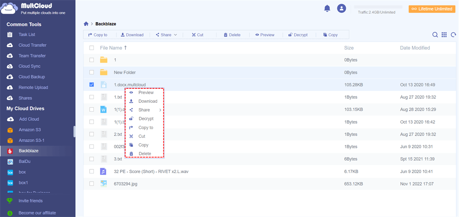Click the search magnifier icon
Viewport: 459px width, 217px height.
click(435, 35)
